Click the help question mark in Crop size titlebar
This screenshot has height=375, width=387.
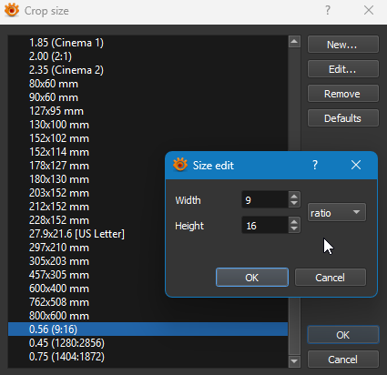pyautogui.click(x=328, y=10)
